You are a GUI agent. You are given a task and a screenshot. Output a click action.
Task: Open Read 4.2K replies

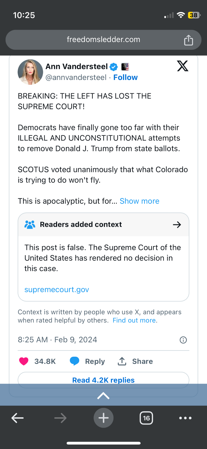pyautogui.click(x=103, y=380)
